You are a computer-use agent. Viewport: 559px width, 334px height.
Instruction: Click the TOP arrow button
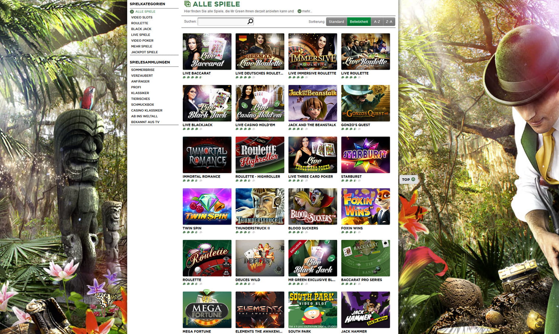[x=408, y=180]
